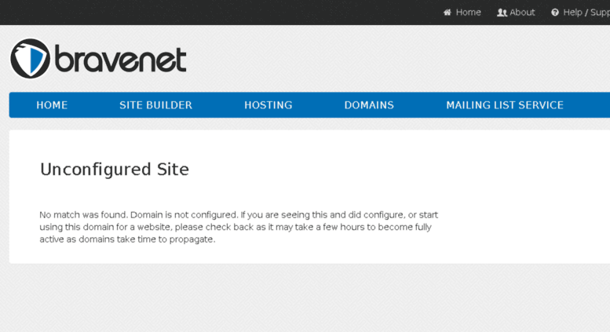Open the Help / Support link
The width and height of the screenshot is (610, 332).
[x=586, y=13]
